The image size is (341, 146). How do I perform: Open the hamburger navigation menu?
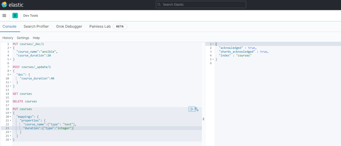tap(4, 16)
